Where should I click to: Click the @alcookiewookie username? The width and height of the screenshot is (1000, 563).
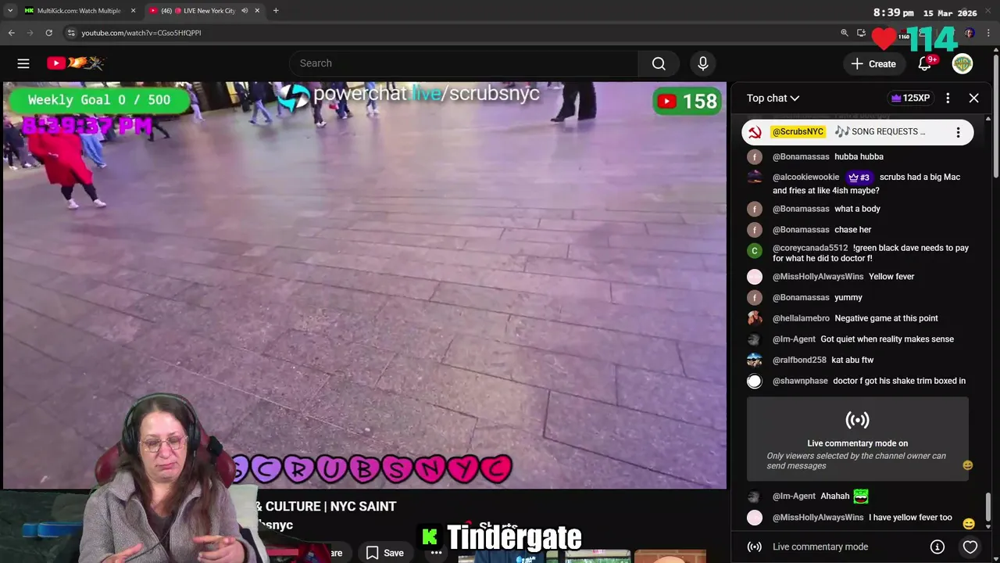pos(805,177)
